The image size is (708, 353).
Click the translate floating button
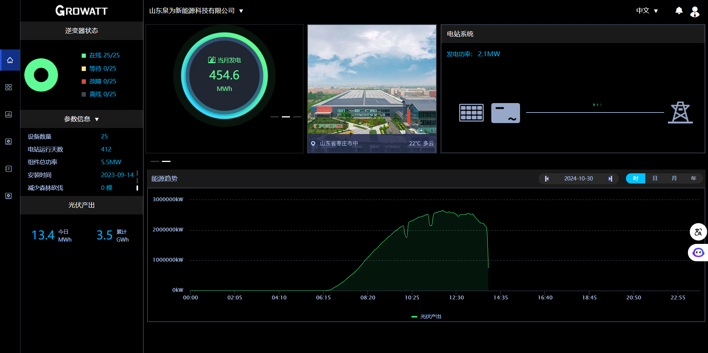point(698,232)
